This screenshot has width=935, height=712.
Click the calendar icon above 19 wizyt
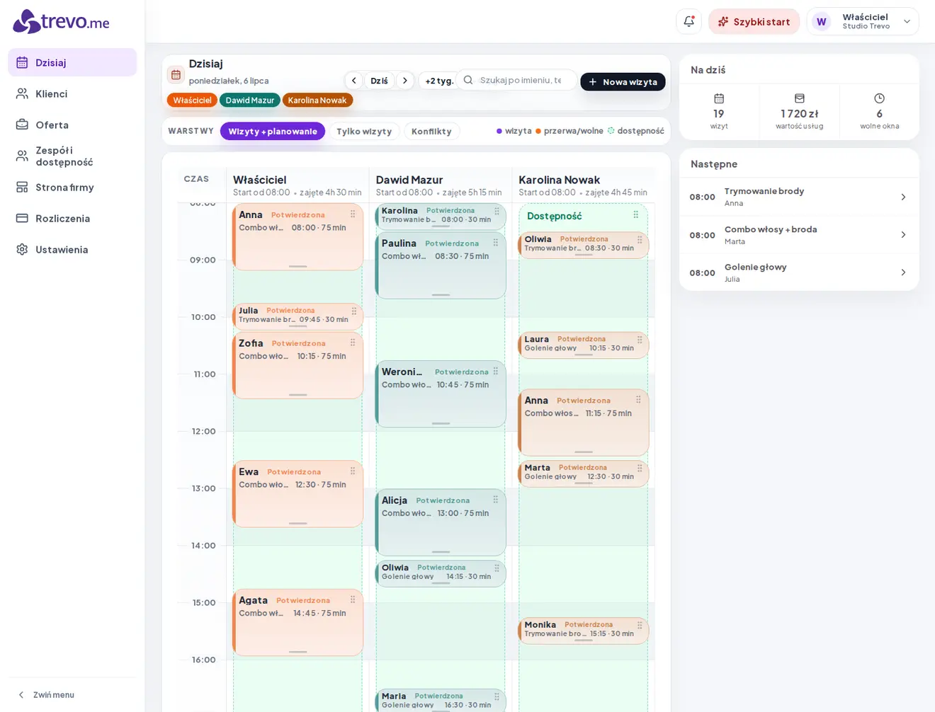[x=719, y=98]
